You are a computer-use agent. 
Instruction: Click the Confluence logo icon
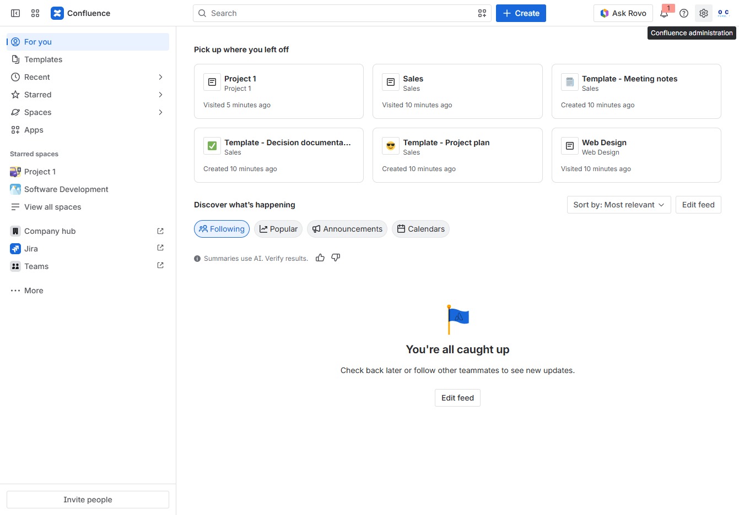coord(57,13)
